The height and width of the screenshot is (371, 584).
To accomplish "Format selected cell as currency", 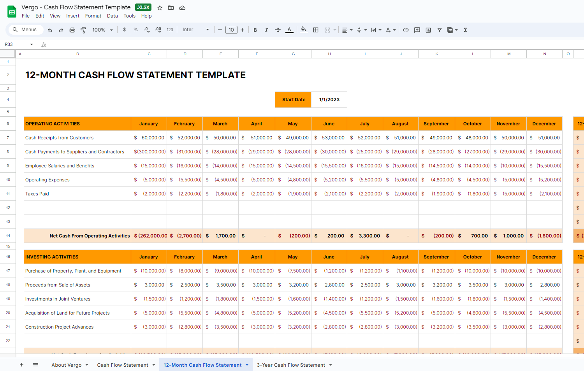I will pos(124,30).
